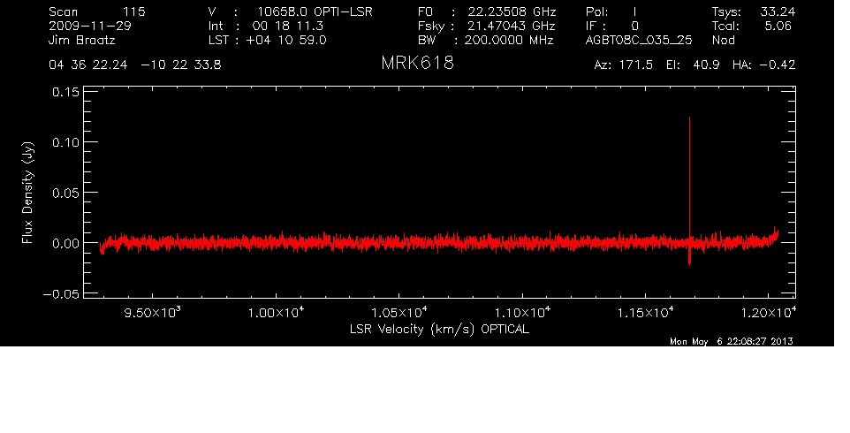This screenshot has width=850, height=433.
Task: Click the 0.05 y-axis tick label
Action: 65,193
